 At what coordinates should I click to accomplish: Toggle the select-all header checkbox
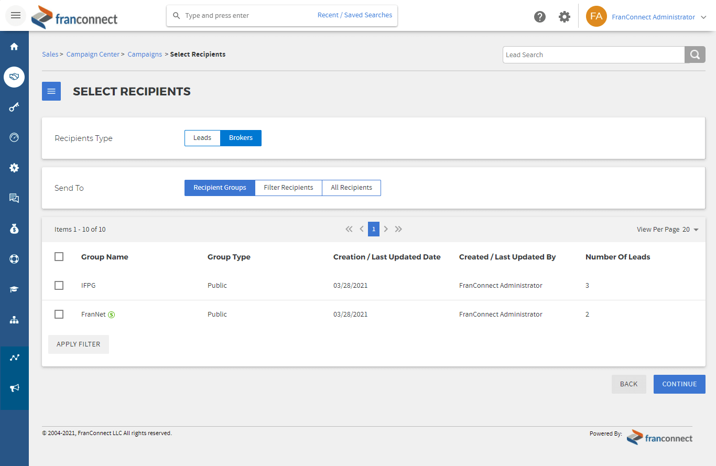(x=59, y=257)
